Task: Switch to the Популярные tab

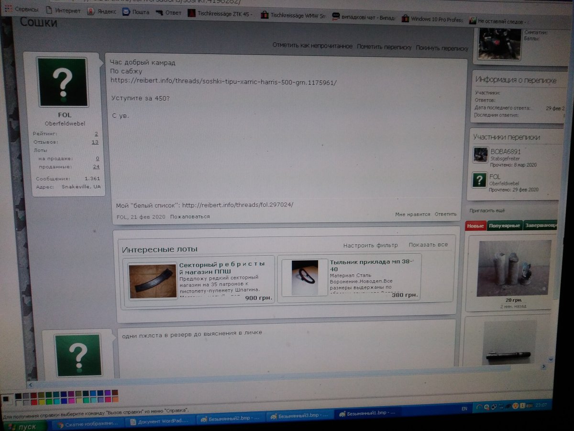Action: [505, 226]
